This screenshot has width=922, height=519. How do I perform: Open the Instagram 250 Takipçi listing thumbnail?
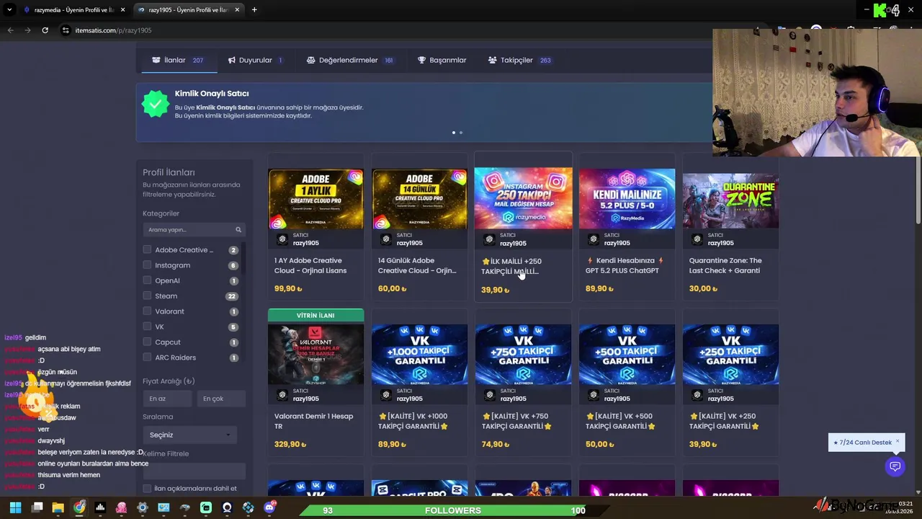523,198
